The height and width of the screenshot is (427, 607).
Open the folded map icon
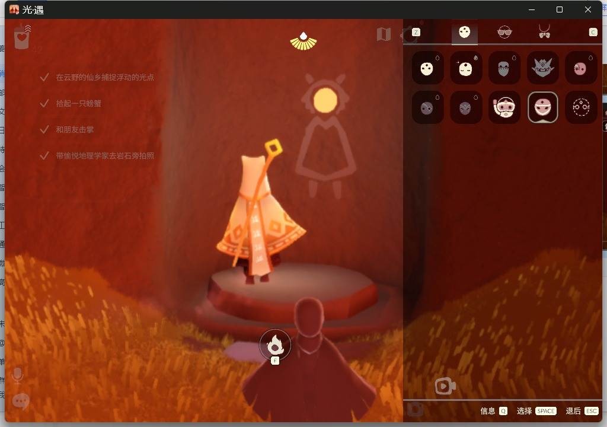(384, 34)
